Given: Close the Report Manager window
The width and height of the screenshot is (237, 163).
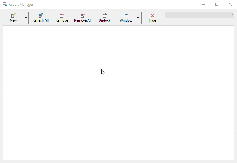Looking at the screenshot, I should (230, 4).
